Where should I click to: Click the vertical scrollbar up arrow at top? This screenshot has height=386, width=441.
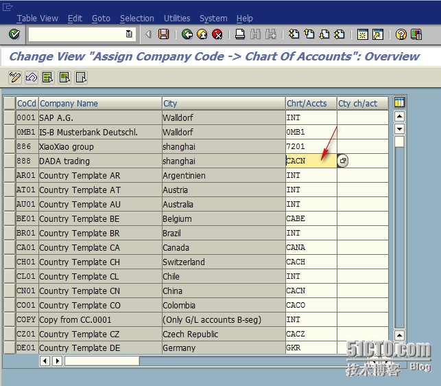399,116
